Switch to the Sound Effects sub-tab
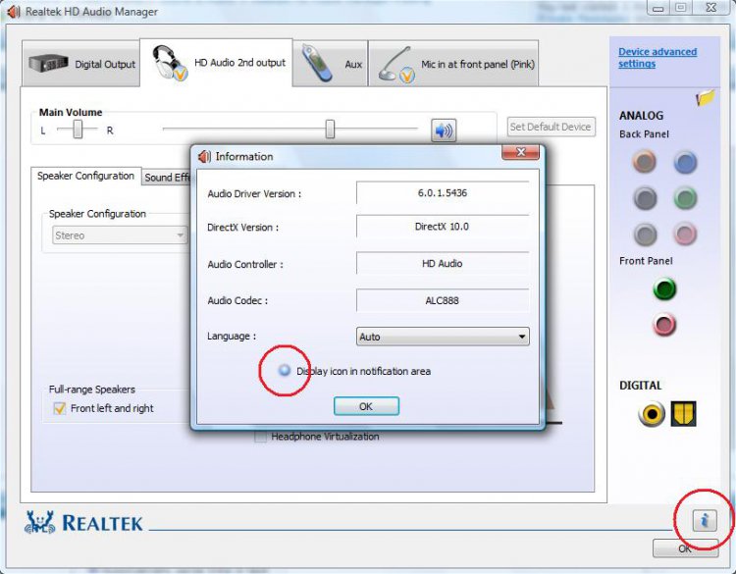736x574 pixels. coord(167,178)
